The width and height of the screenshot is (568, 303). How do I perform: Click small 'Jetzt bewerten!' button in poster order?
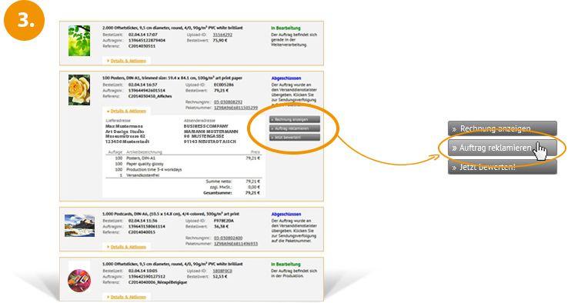pos(295,138)
